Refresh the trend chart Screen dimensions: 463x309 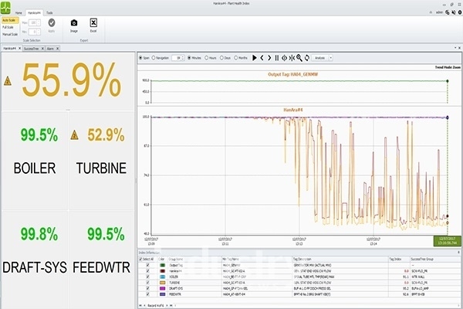(306, 57)
